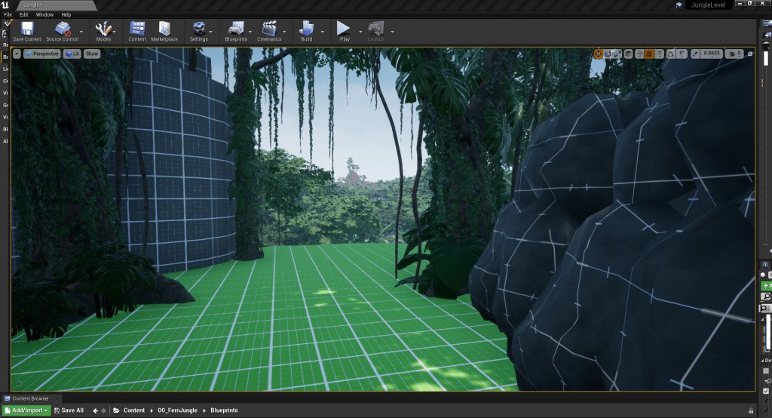Toggle rotation snapping in the viewport
The height and width of the screenshot is (418, 772).
tap(670, 54)
